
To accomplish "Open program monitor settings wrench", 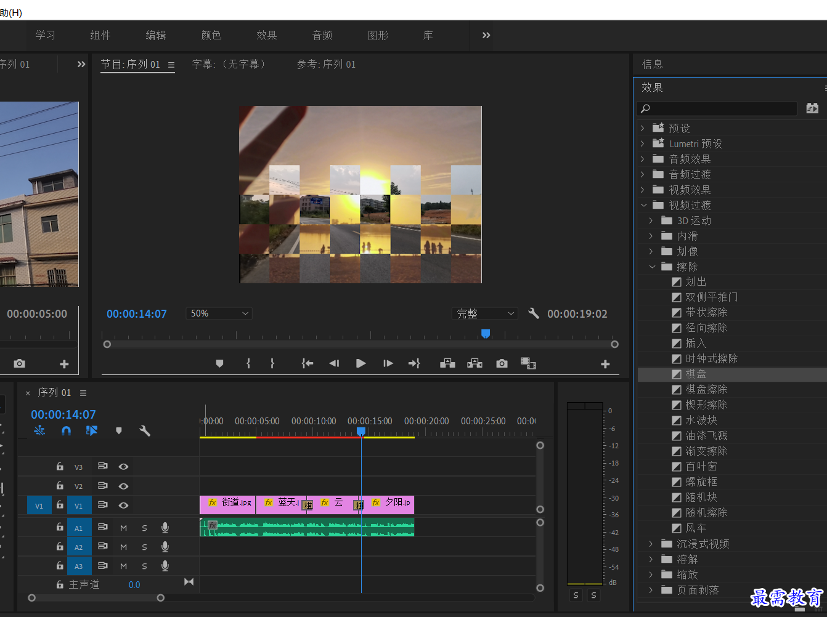I will pyautogui.click(x=534, y=313).
